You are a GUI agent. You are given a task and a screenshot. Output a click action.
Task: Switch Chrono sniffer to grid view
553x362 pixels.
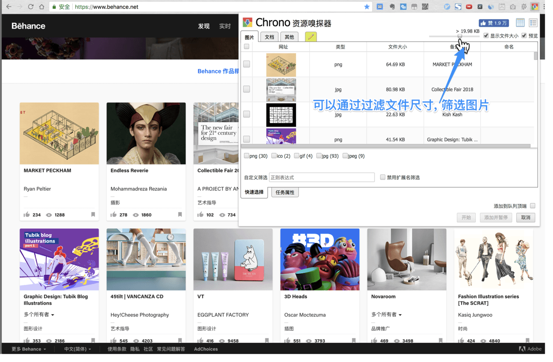(520, 23)
